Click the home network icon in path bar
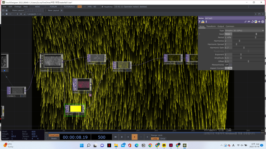This screenshot has height=149, width=266. pos(25,14)
